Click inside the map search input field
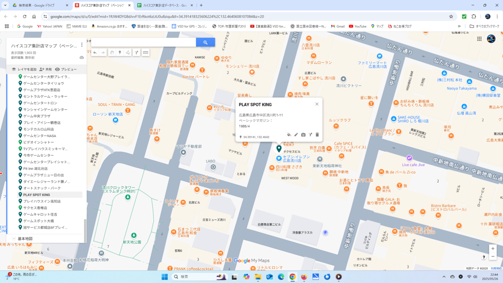 coord(143,42)
